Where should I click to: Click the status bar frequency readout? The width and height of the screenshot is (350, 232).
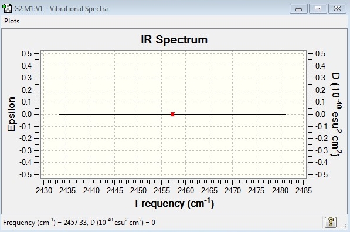(79, 223)
